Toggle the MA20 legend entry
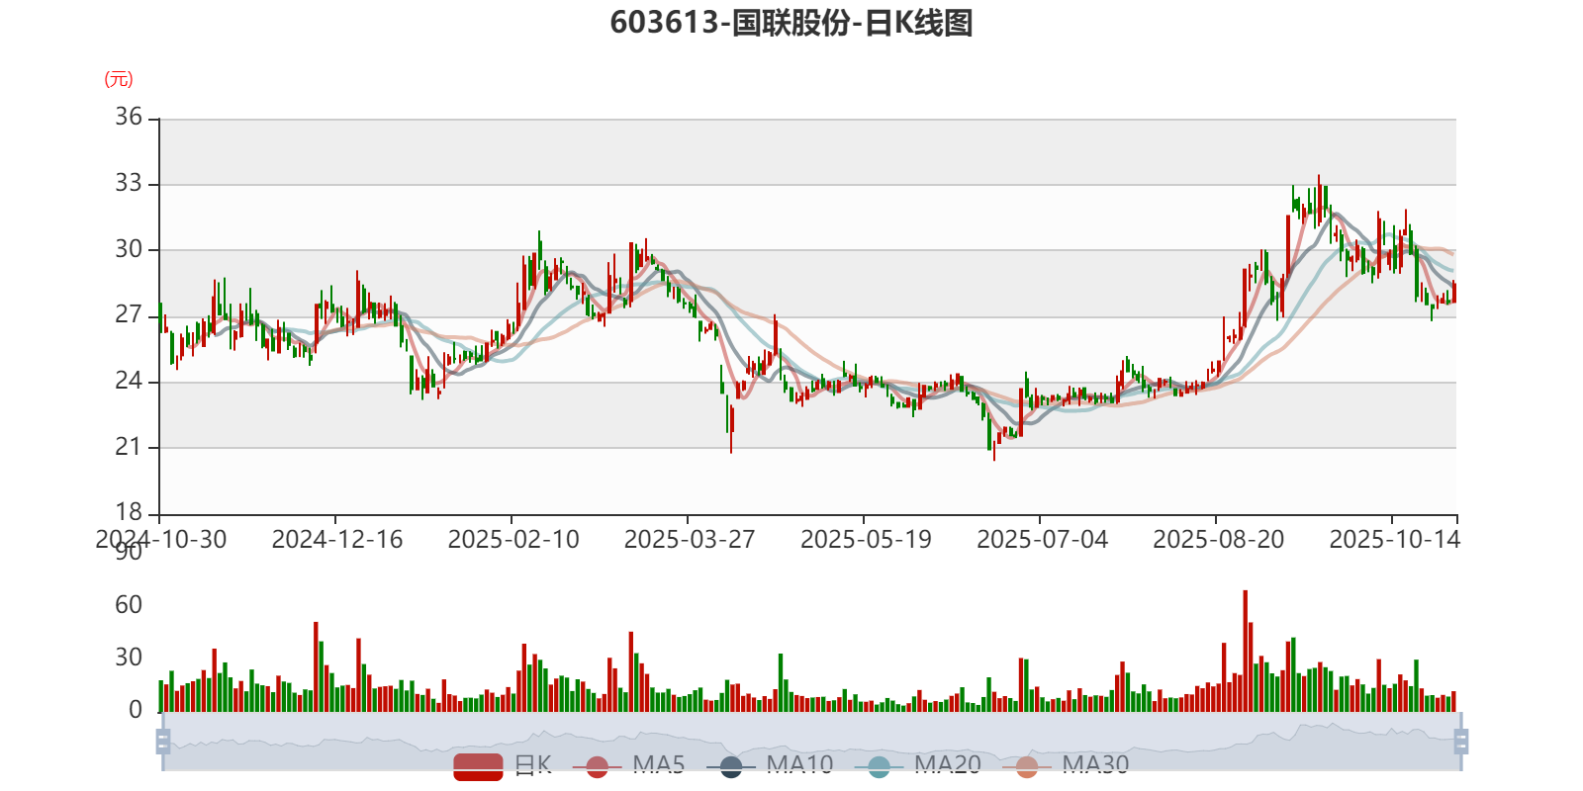The width and height of the screenshot is (1583, 791). (x=918, y=765)
